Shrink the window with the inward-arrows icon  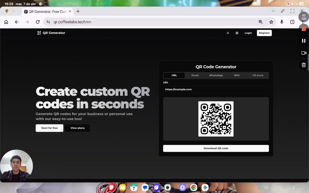283,11
